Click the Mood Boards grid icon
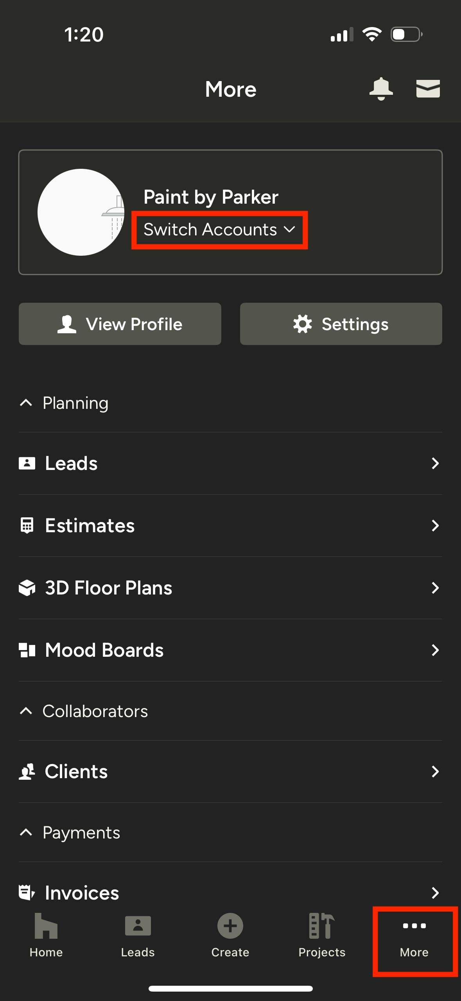The image size is (461, 1001). [x=27, y=650]
